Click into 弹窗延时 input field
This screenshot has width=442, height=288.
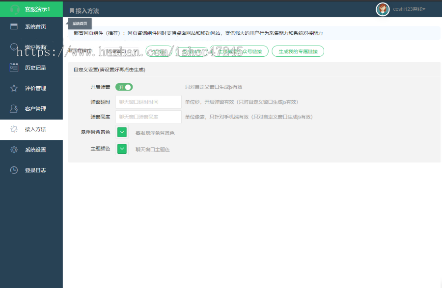[x=148, y=102]
